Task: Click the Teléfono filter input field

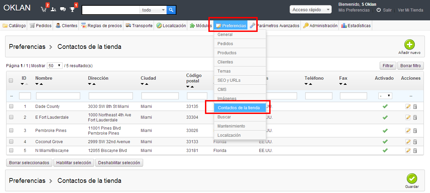Action: tap(319, 96)
